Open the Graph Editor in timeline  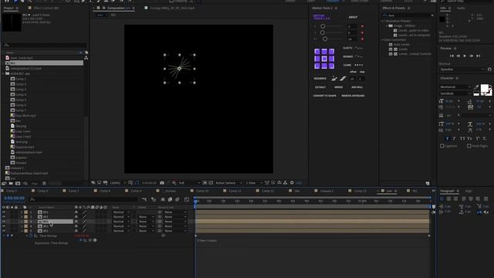187,199
